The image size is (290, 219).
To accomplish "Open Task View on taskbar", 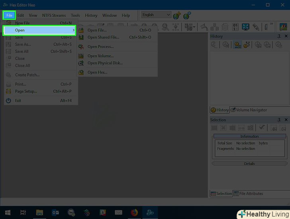I will coord(23,213).
